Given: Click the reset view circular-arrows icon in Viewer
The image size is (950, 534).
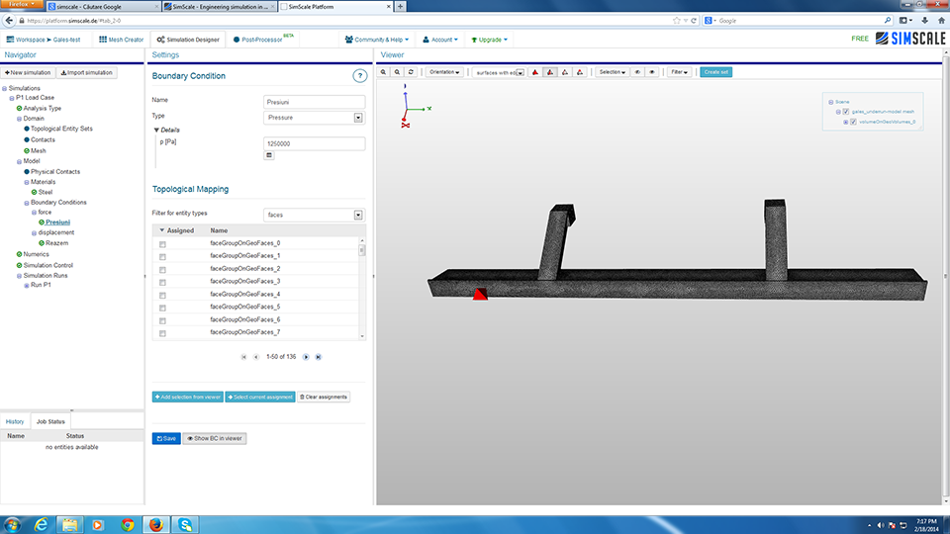Looking at the screenshot, I should coord(411,72).
